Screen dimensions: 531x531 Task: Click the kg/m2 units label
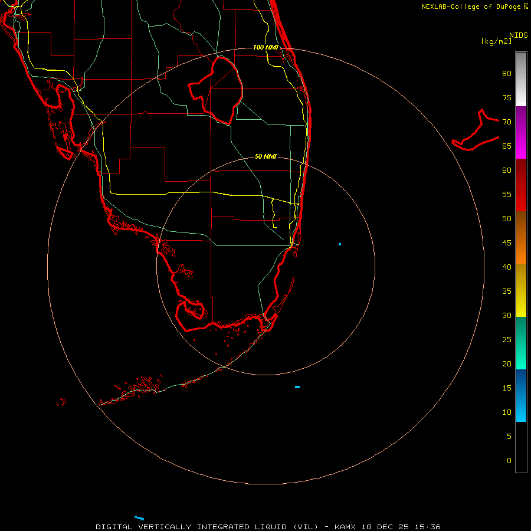coord(496,41)
